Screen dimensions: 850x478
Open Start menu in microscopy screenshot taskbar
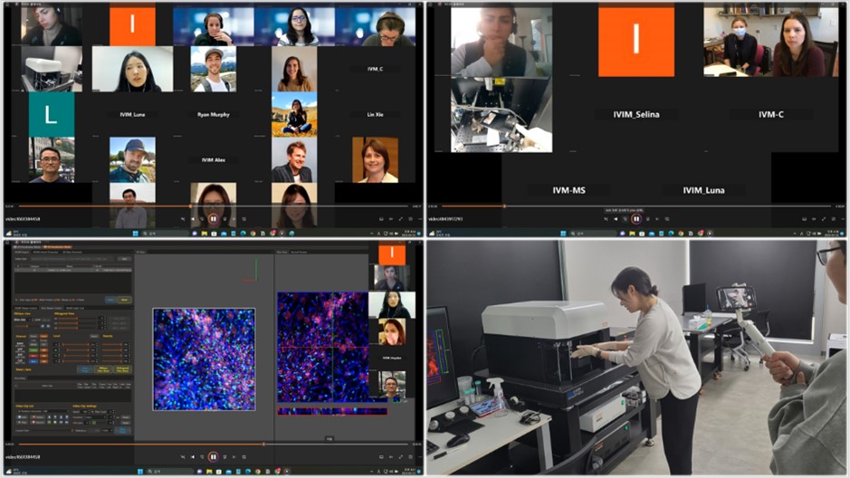(140, 472)
